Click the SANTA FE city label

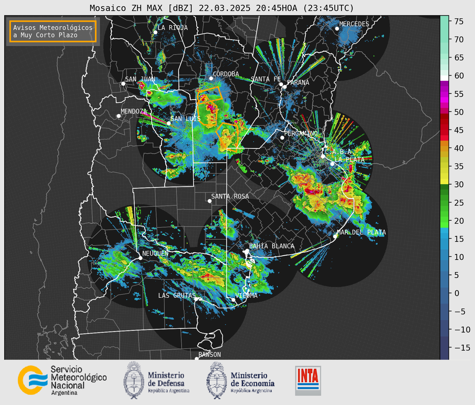pos(266,79)
